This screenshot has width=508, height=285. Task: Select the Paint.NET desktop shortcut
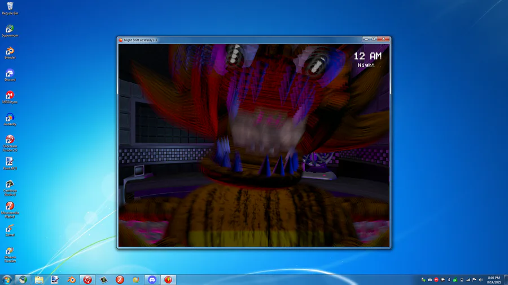click(10, 164)
